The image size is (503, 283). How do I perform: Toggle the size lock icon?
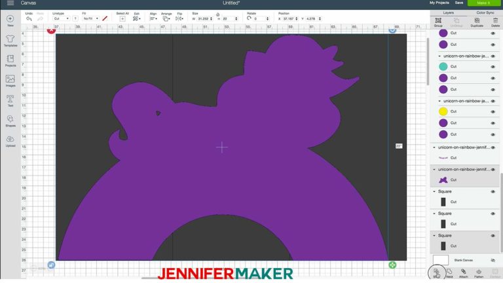(218, 14)
